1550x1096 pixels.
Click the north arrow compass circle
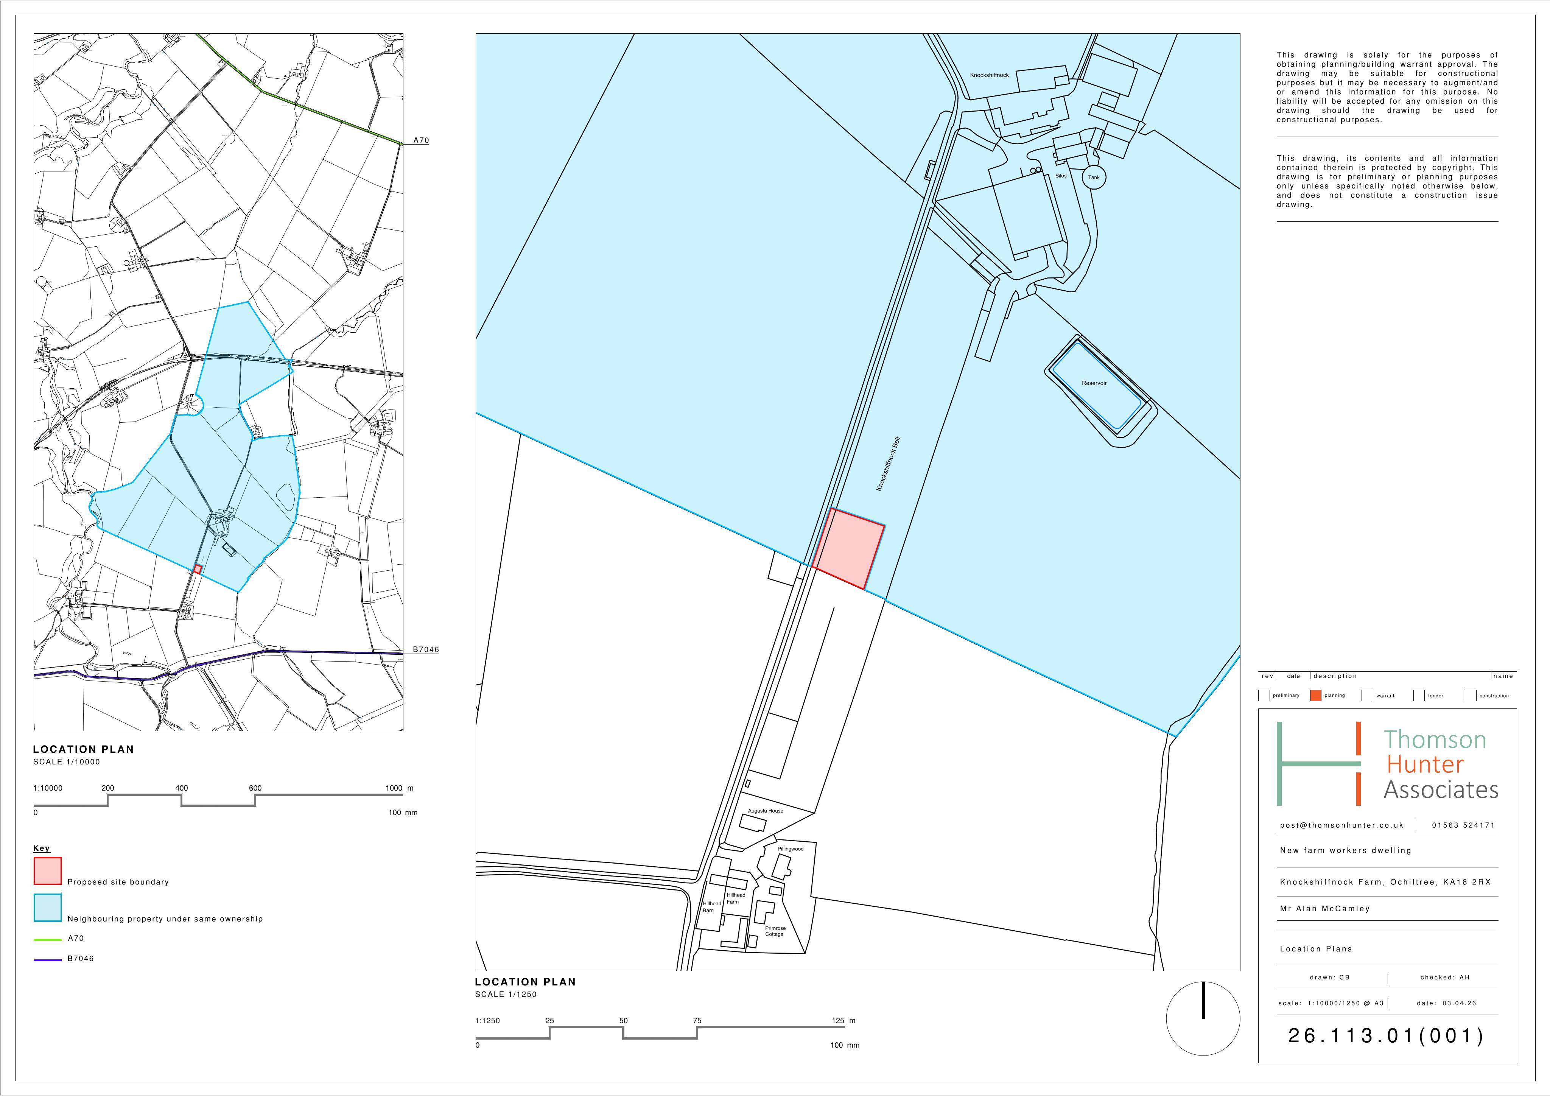(x=1203, y=1018)
